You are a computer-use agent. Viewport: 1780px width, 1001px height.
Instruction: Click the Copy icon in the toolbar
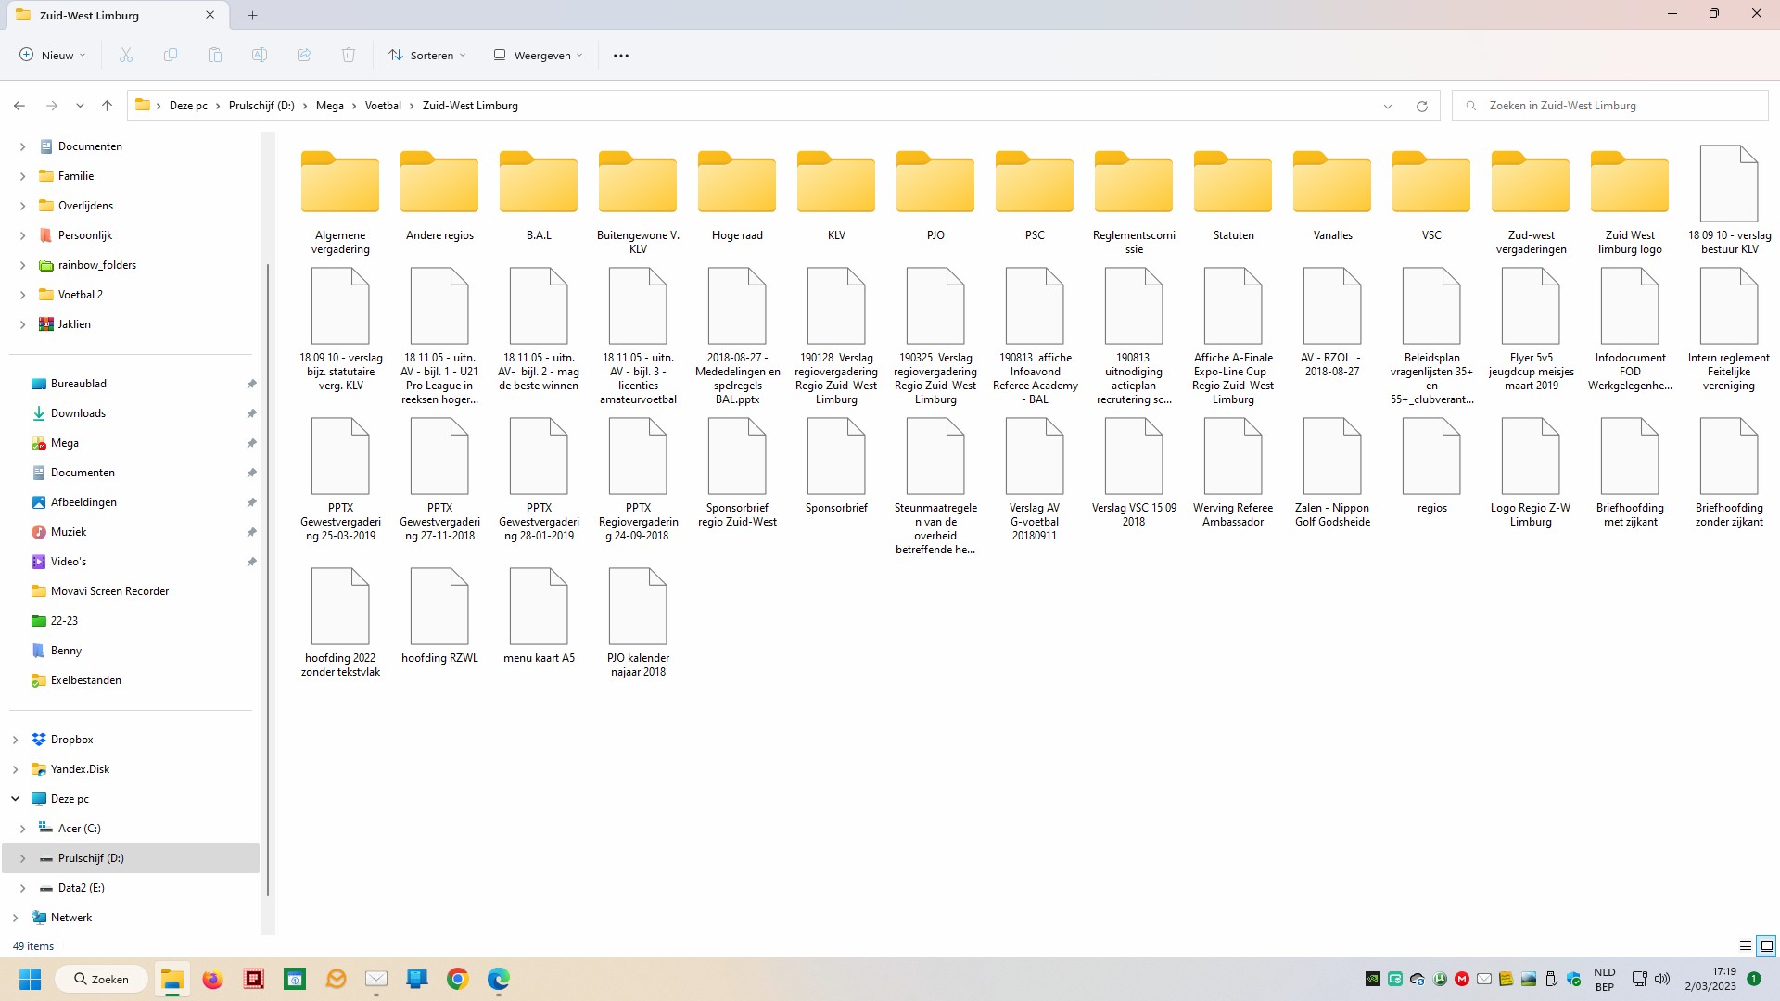point(171,55)
